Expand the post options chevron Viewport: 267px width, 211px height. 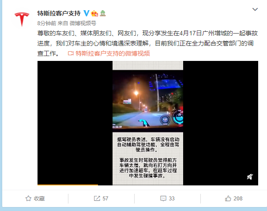coord(255,9)
